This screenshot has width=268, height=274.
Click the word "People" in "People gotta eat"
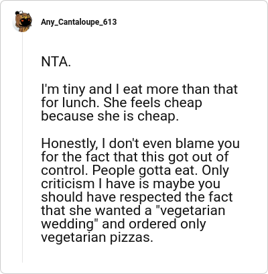coord(114,170)
